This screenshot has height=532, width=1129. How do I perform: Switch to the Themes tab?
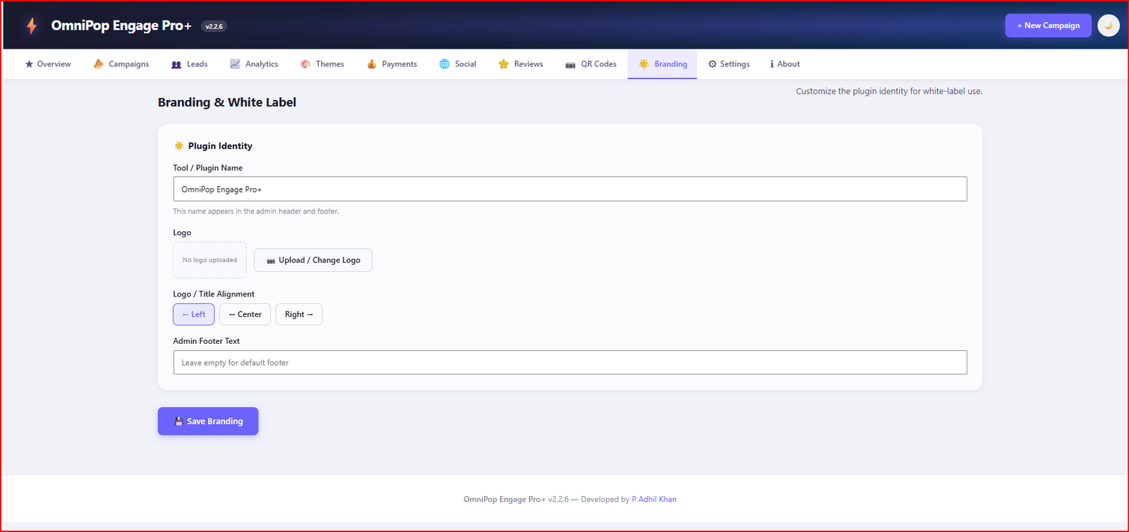coord(322,64)
